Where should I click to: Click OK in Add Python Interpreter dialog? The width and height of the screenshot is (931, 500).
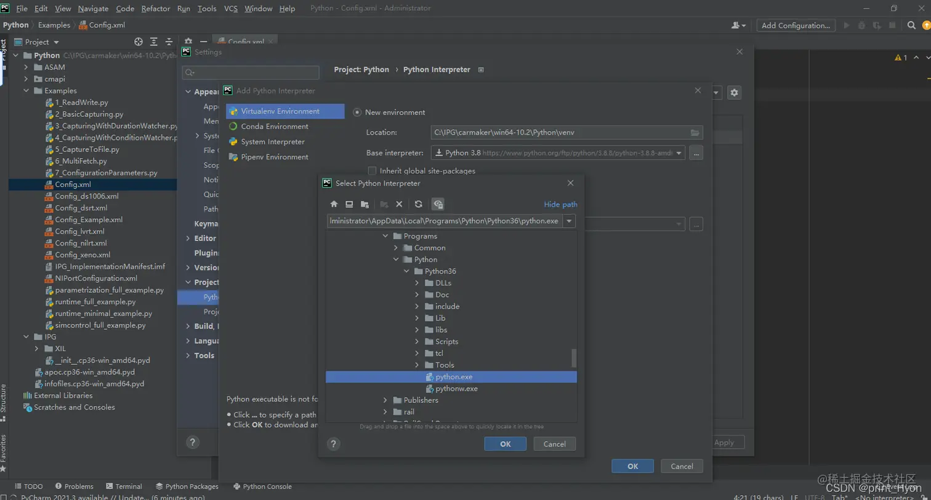632,466
